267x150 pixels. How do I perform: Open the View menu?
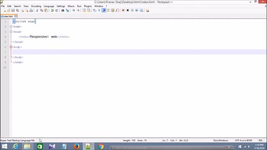click(26, 6)
